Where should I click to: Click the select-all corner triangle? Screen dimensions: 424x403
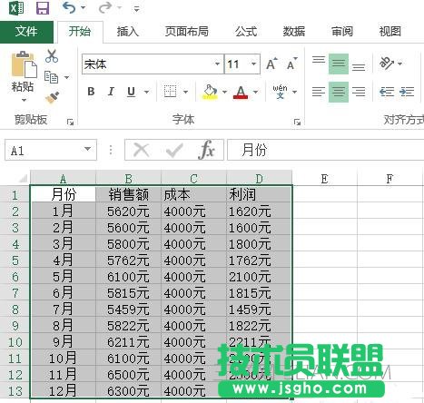(x=23, y=179)
